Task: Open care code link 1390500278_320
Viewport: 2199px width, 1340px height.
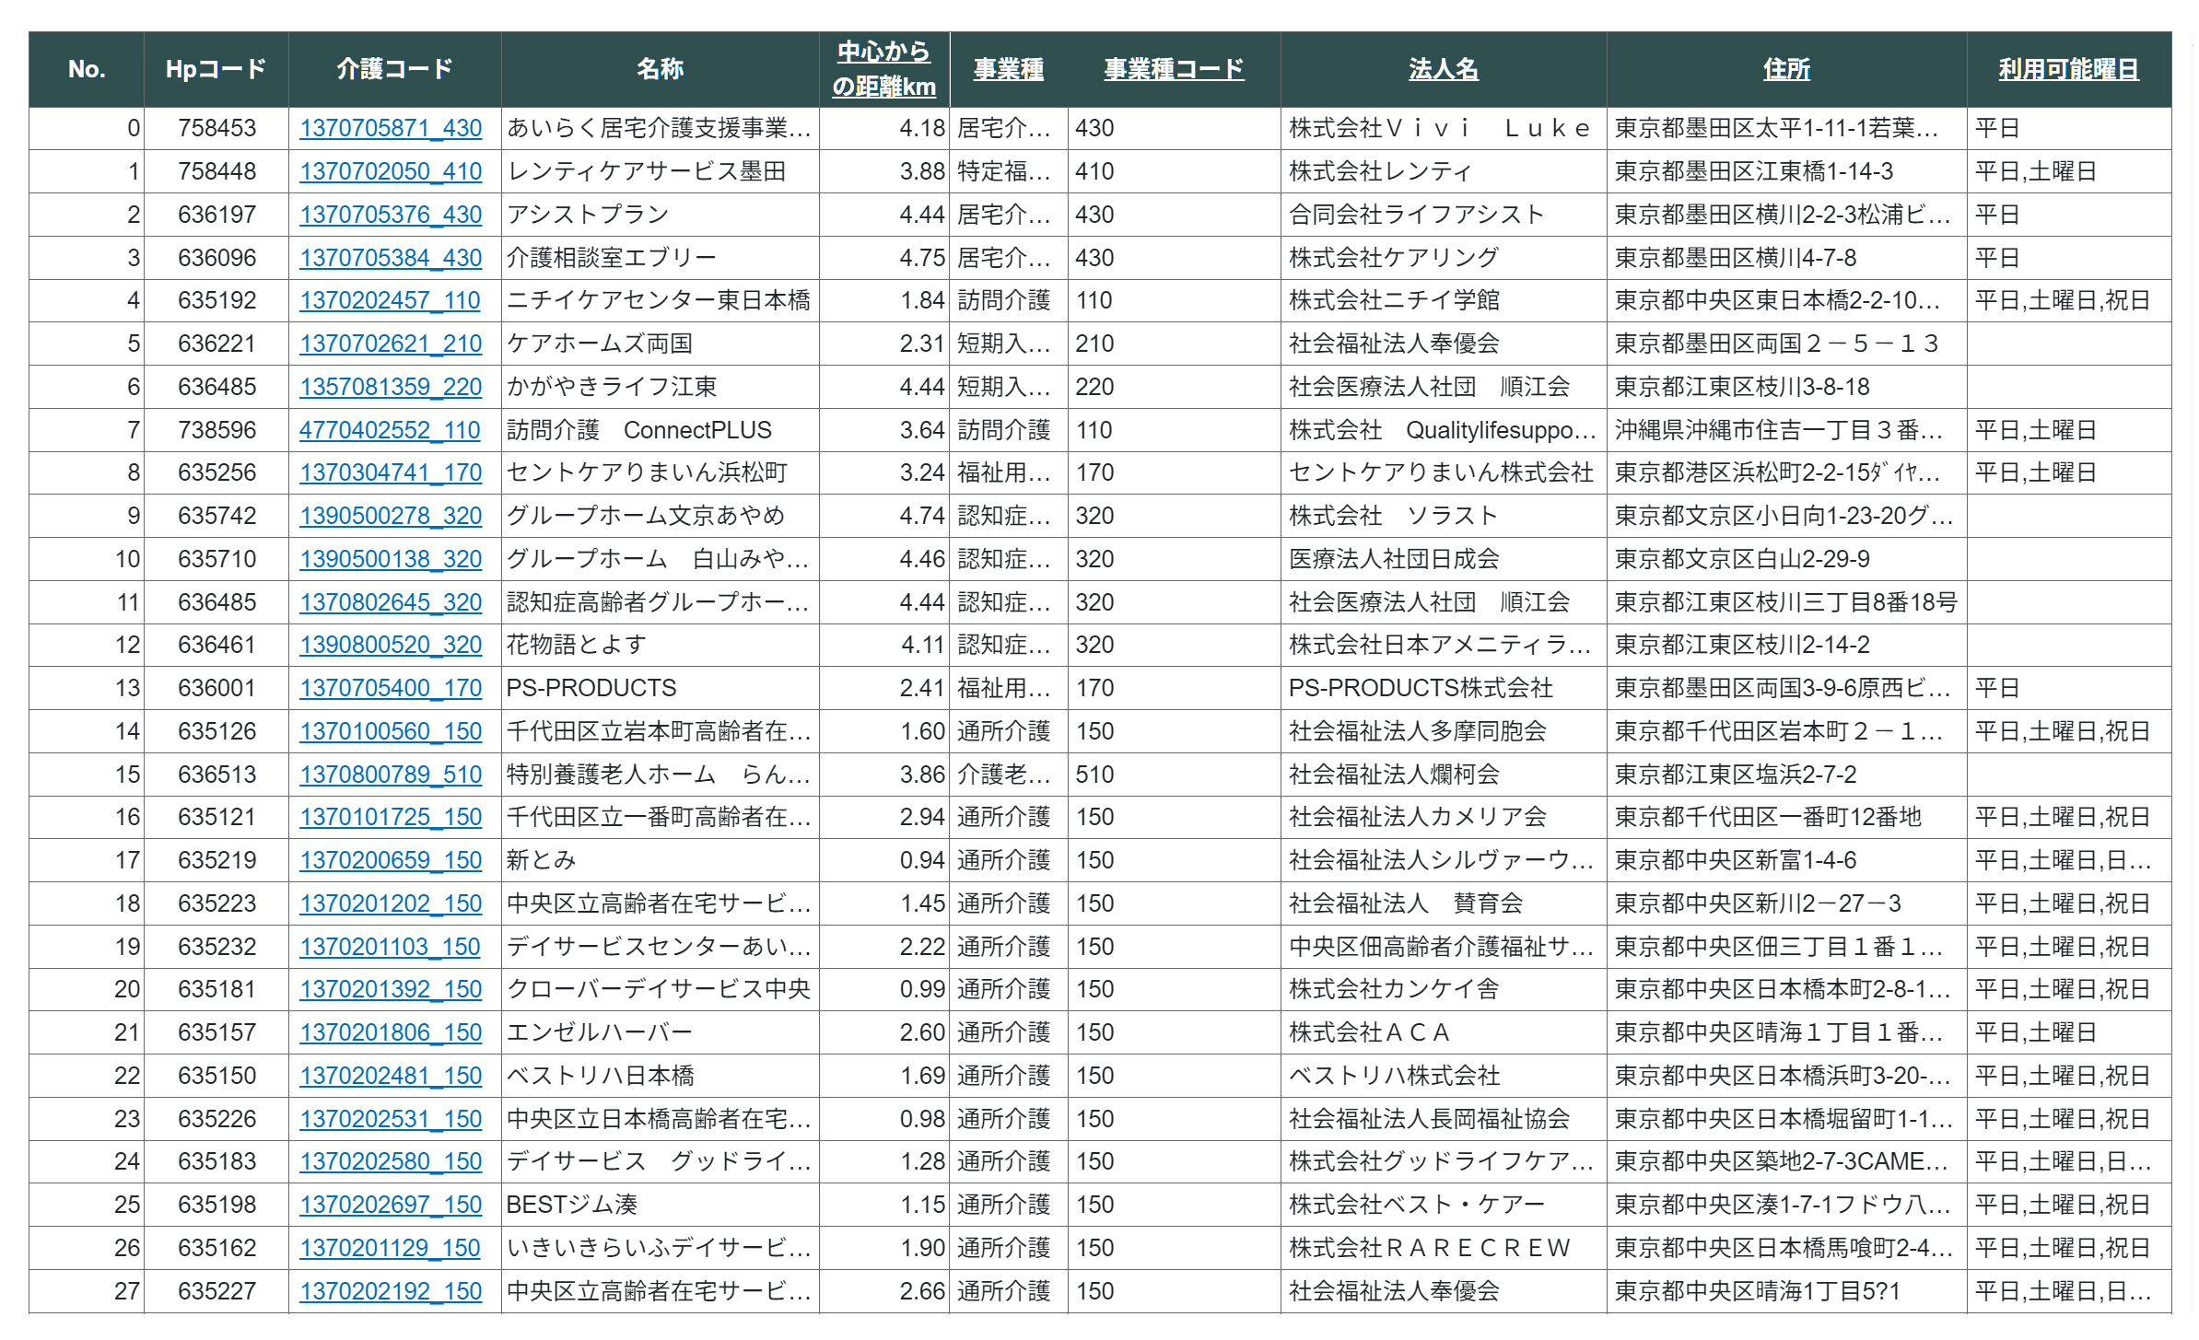Action: [x=391, y=516]
